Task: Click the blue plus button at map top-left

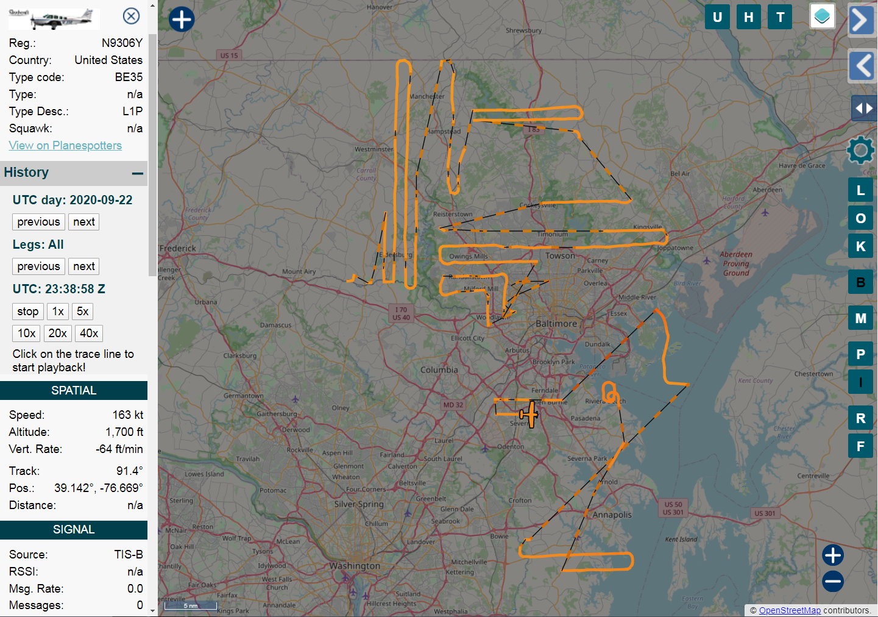Action: 182,20
